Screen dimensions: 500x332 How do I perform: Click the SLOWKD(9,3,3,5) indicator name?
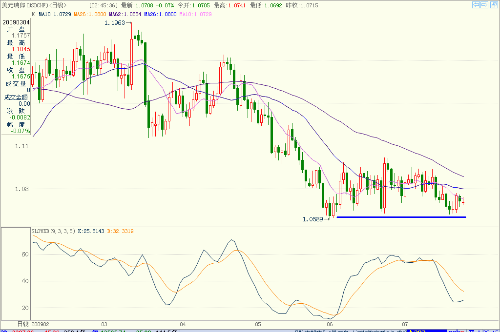click(x=53, y=231)
